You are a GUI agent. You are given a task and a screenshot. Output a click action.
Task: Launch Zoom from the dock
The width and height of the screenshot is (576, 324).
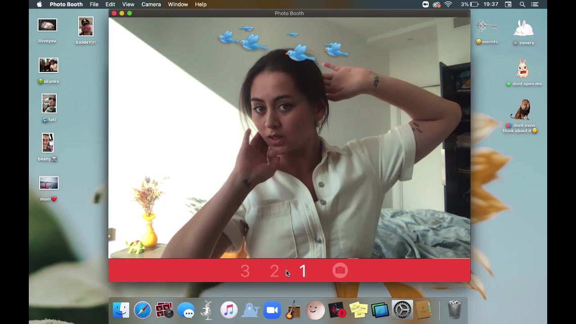(x=272, y=310)
